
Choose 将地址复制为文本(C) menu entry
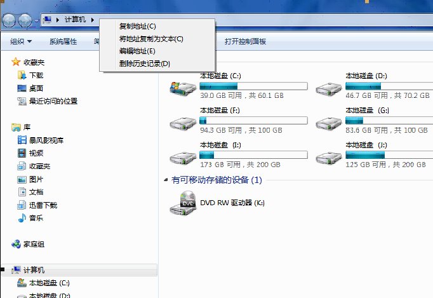(151, 39)
